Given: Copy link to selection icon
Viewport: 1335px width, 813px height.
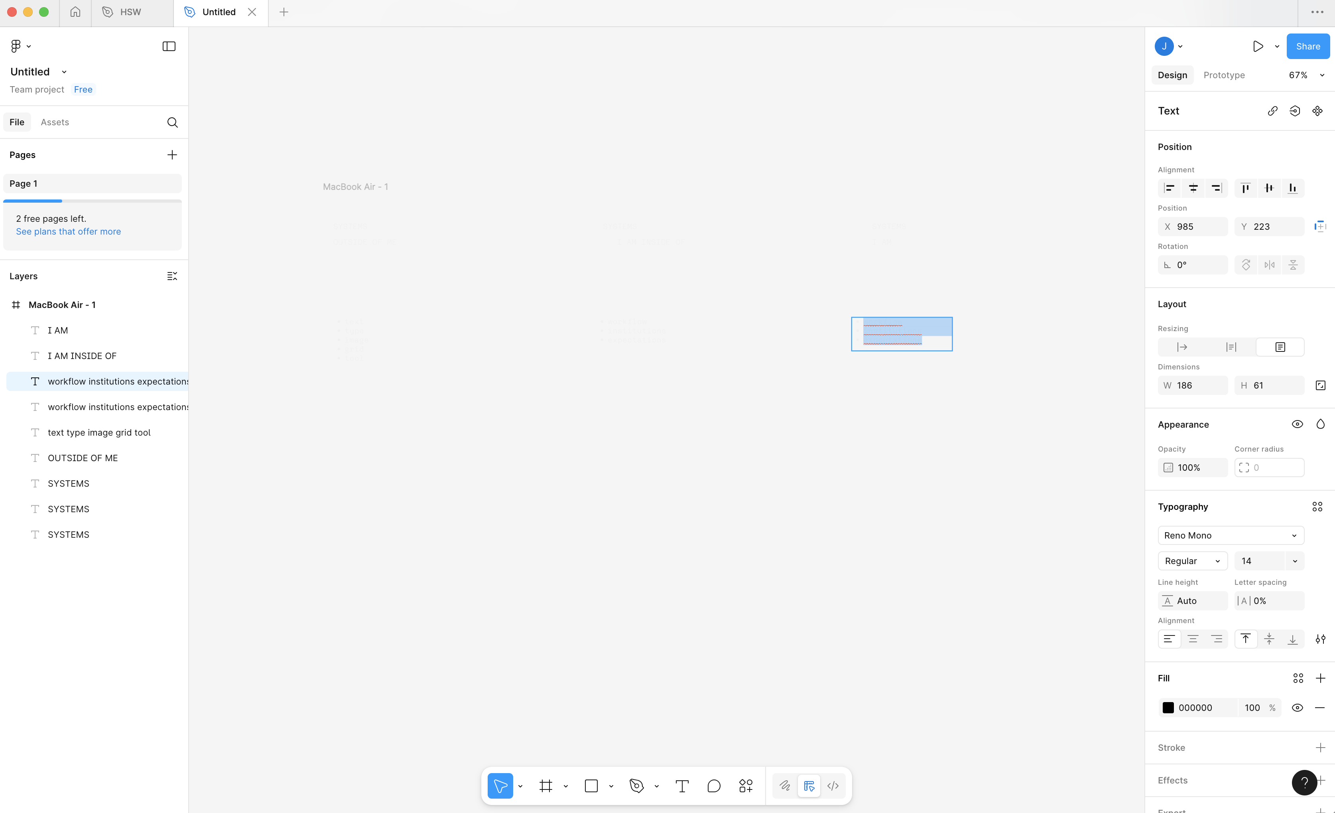Looking at the screenshot, I should [1273, 111].
